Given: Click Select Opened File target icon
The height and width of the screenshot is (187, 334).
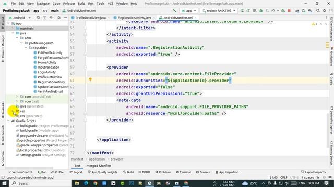Looking at the screenshot, I should tap(38, 18).
